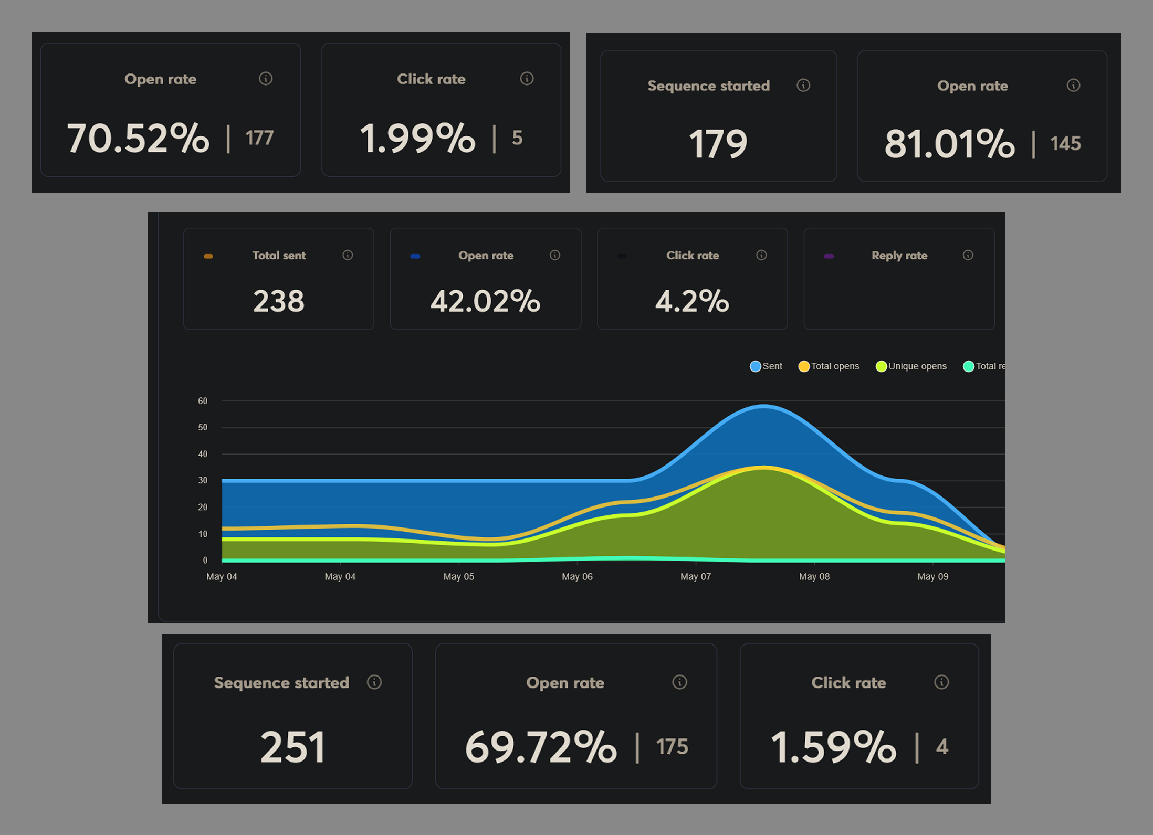Click the 20 y-axis label

[203, 507]
